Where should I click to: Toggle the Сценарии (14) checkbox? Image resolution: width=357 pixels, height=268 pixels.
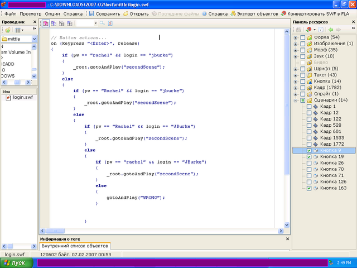coord(302,100)
